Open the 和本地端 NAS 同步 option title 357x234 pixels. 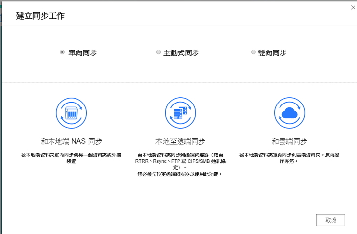[72, 141]
